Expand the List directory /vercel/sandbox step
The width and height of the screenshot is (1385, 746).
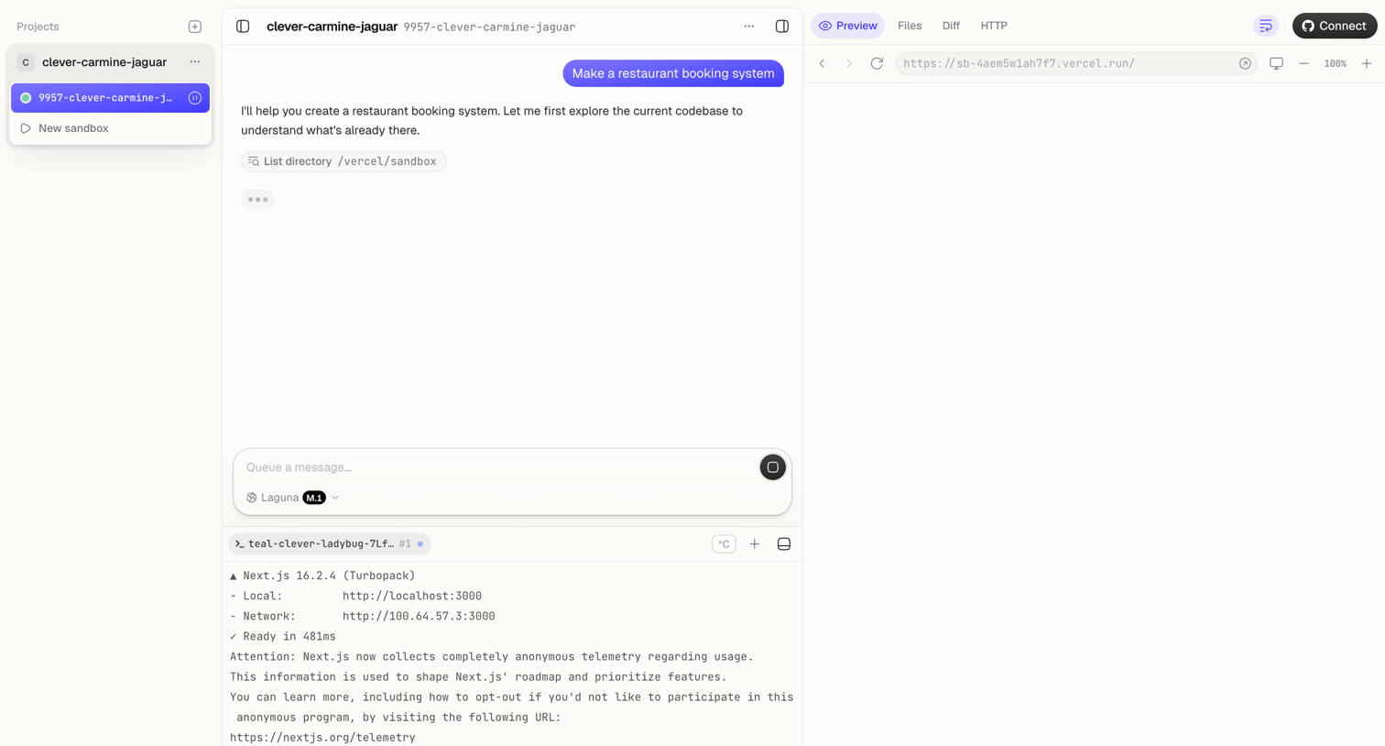(x=344, y=161)
